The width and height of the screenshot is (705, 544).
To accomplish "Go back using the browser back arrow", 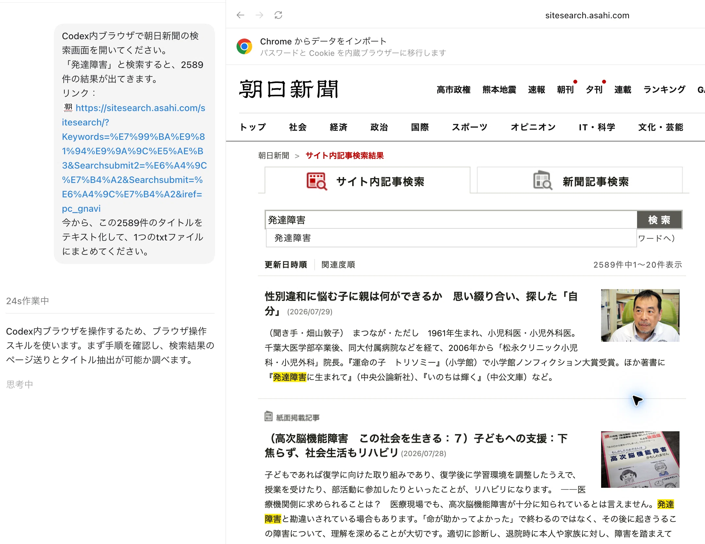I will point(240,15).
